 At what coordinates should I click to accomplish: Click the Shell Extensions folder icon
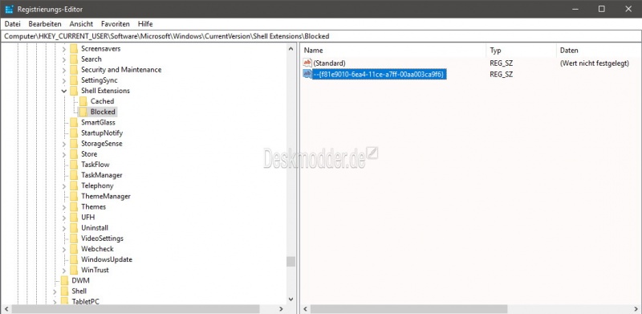point(74,91)
